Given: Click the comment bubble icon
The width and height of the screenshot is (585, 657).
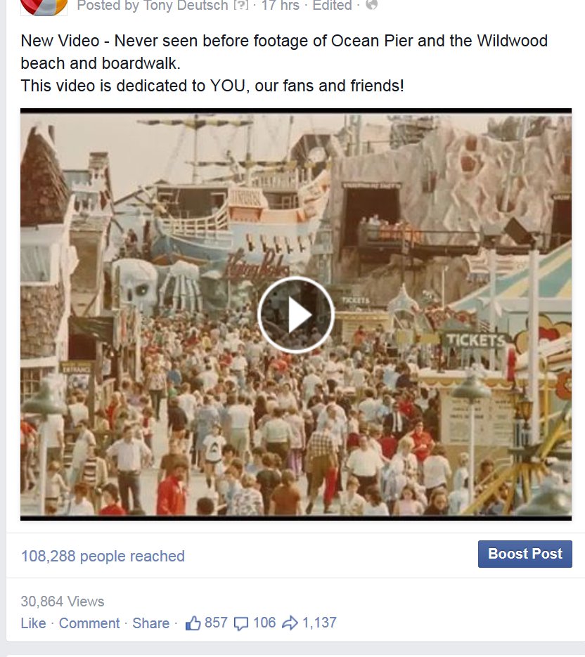Looking at the screenshot, I should click(241, 623).
